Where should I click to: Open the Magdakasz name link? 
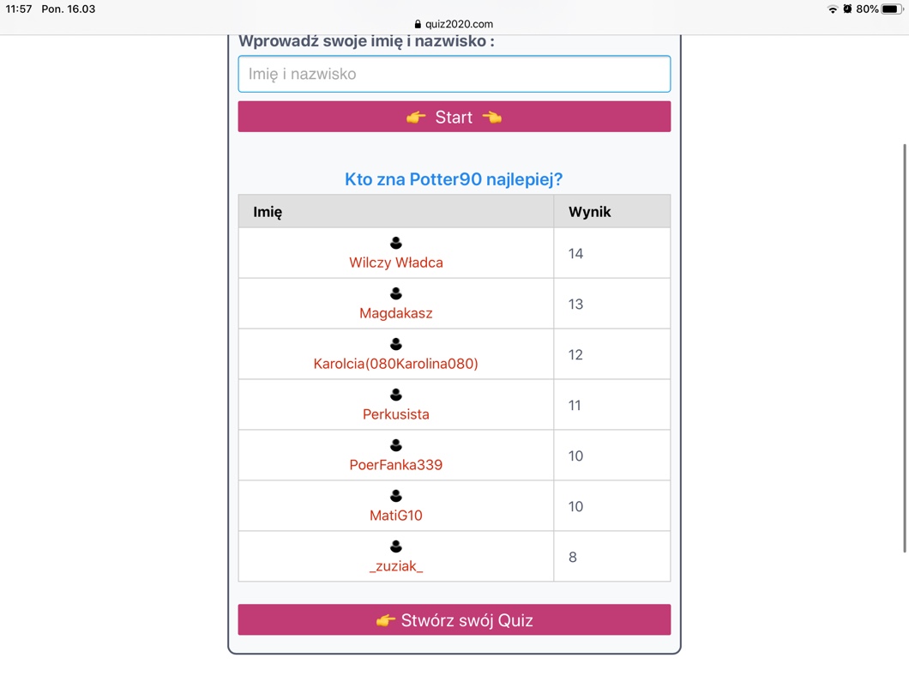[396, 314]
